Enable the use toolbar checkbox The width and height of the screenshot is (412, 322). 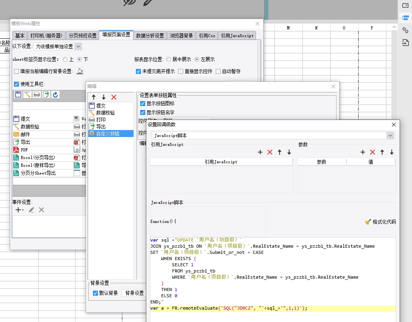pyautogui.click(x=16, y=84)
